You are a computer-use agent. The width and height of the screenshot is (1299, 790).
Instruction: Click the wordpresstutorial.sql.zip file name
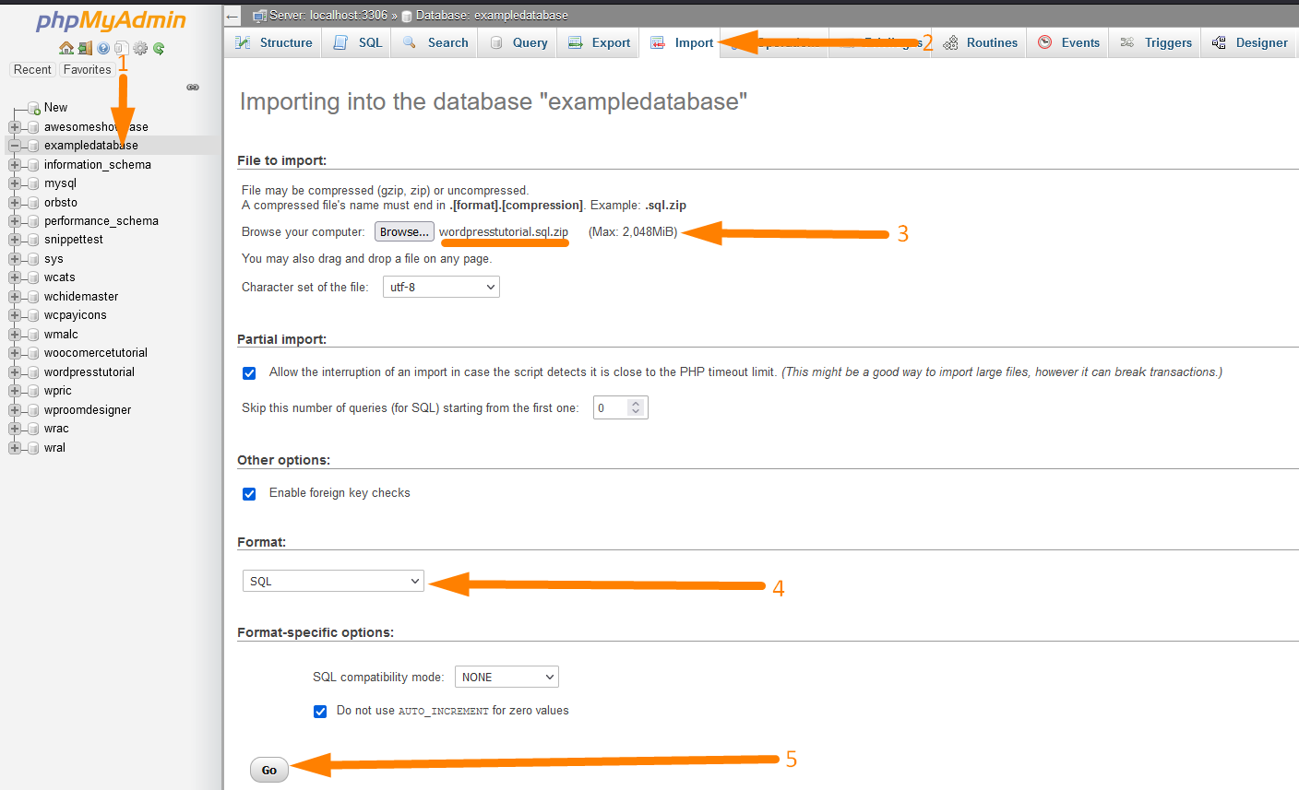tap(504, 231)
